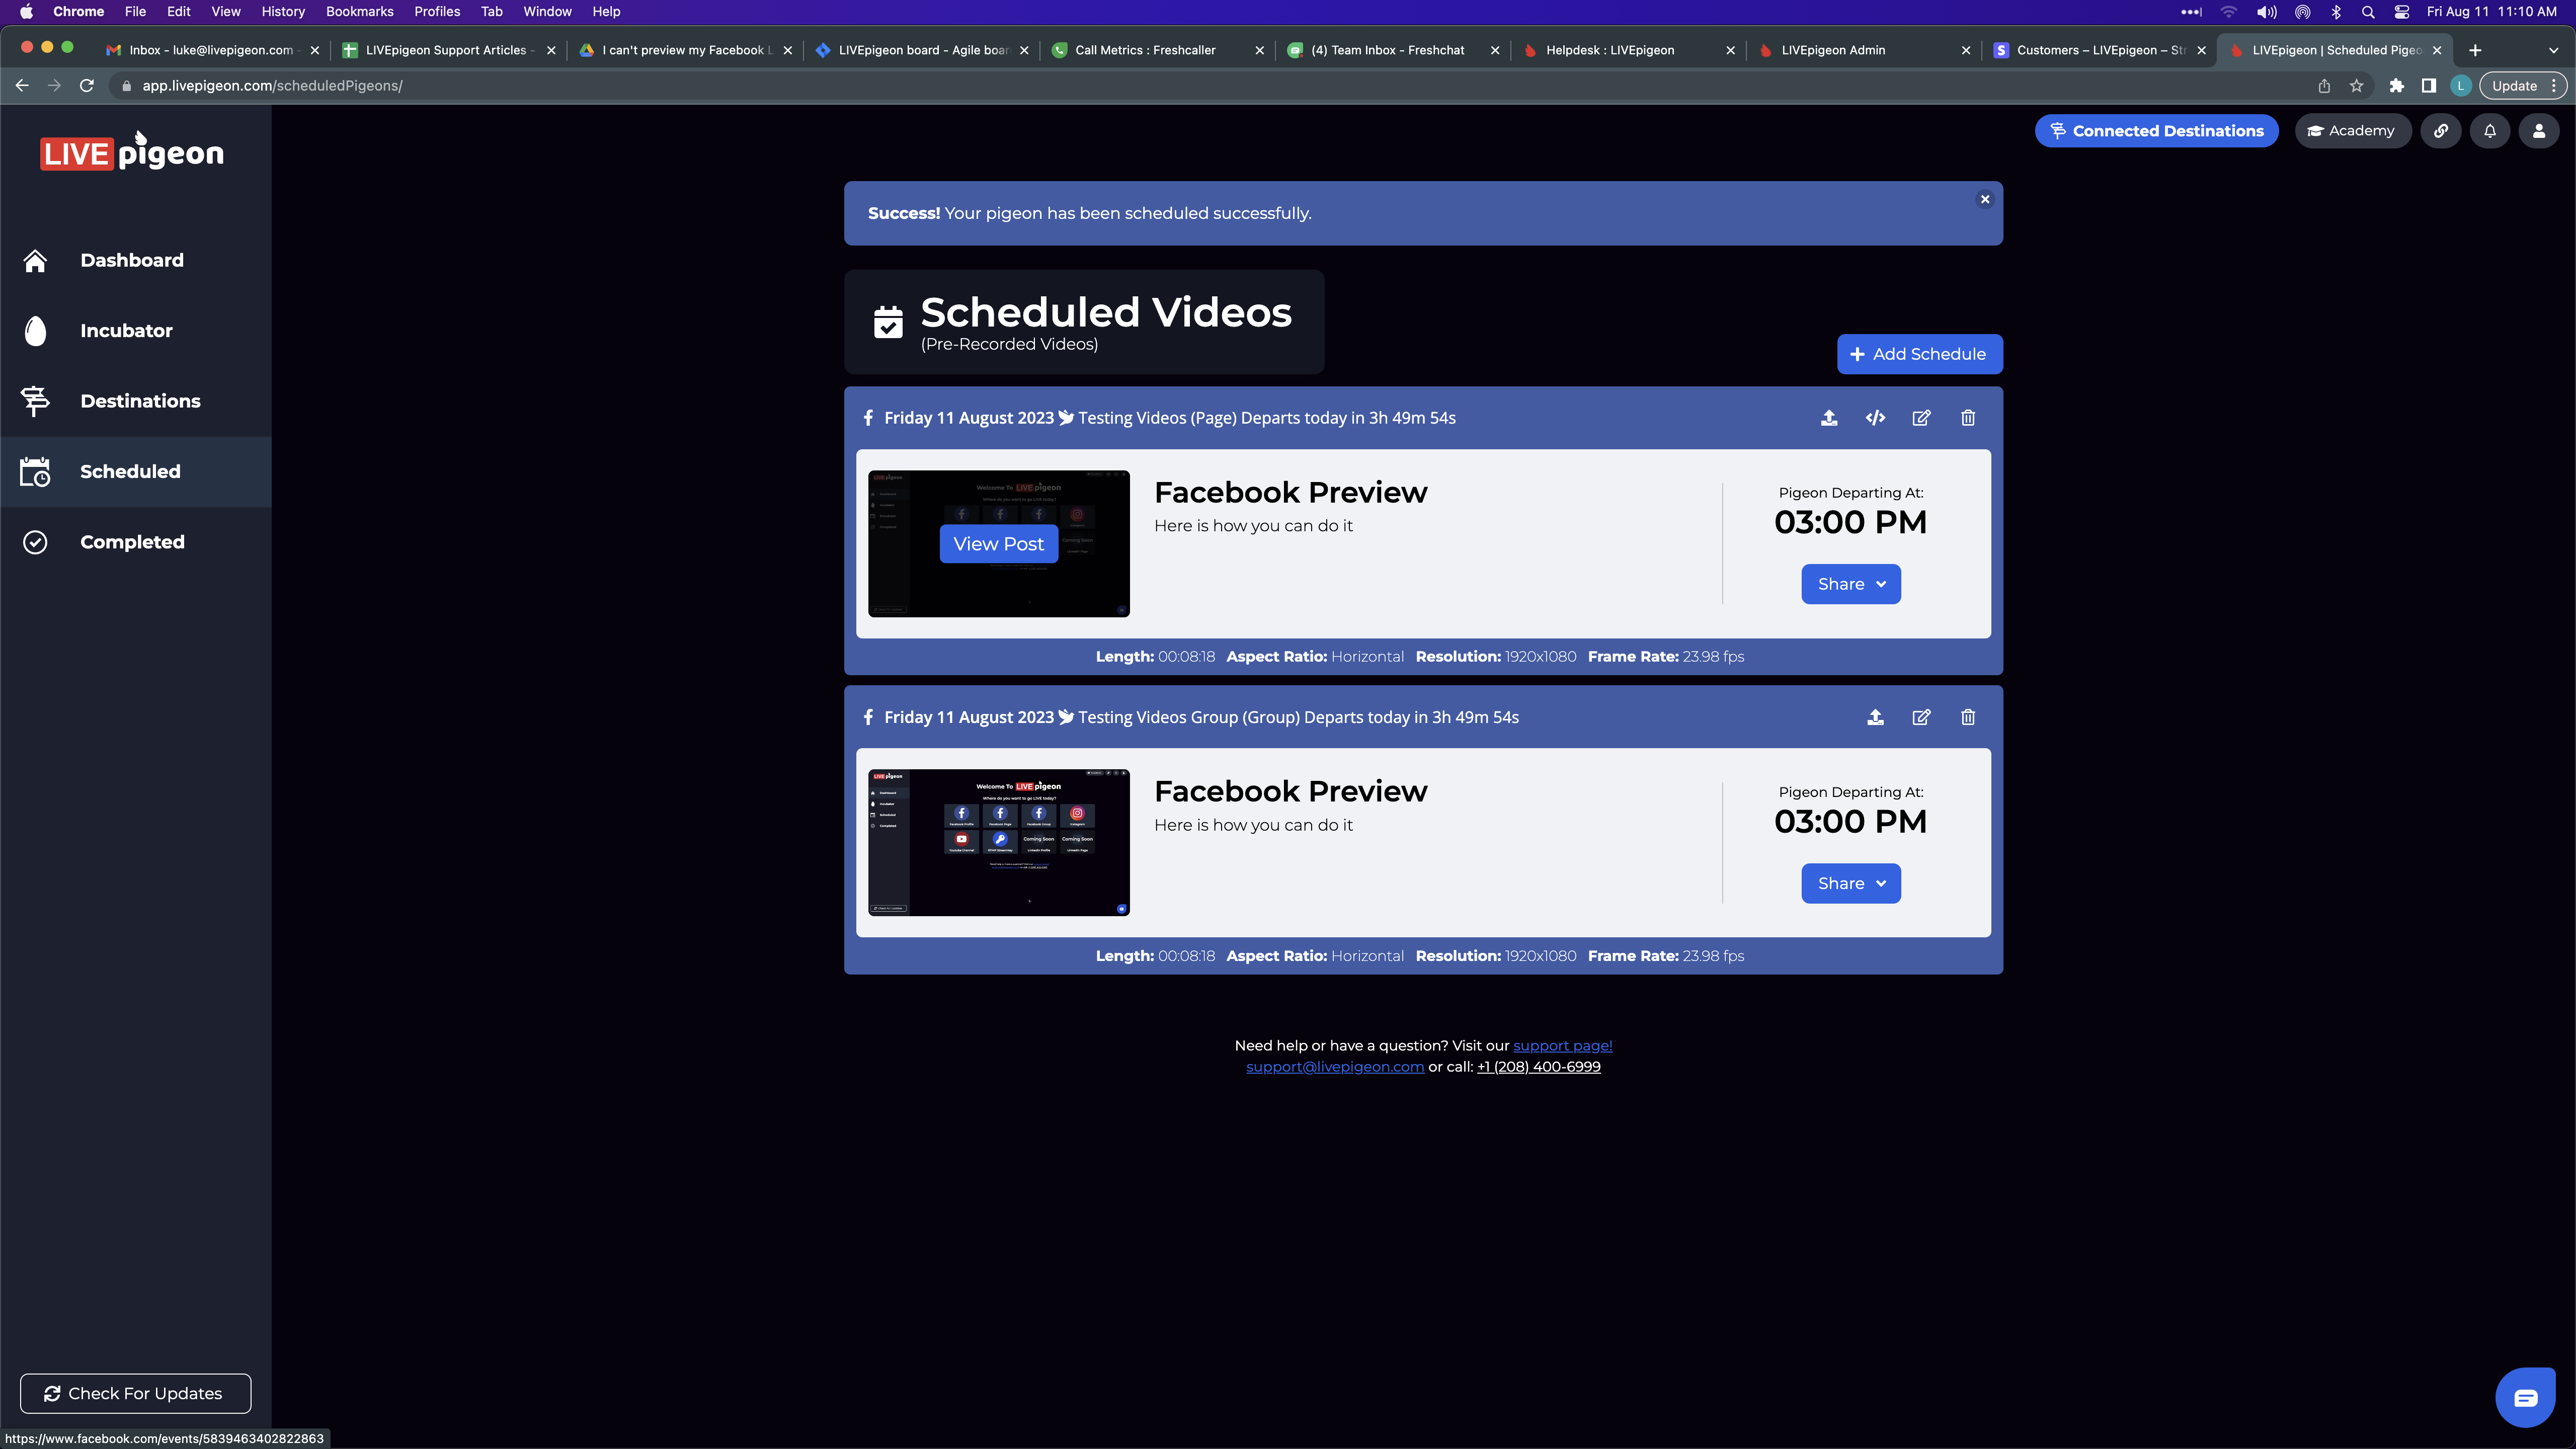Open the Bookmarks menu in menu bar
The image size is (2576, 1449).
click(359, 12)
